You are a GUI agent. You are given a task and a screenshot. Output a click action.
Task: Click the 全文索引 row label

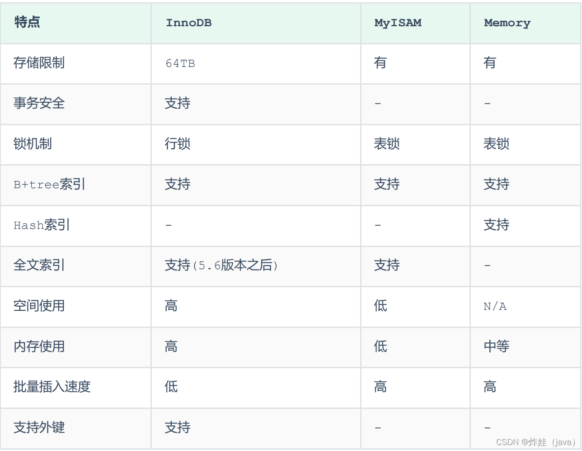click(39, 265)
